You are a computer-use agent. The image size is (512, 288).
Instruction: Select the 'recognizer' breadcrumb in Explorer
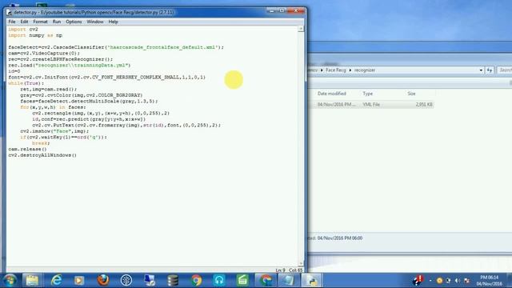[365, 70]
